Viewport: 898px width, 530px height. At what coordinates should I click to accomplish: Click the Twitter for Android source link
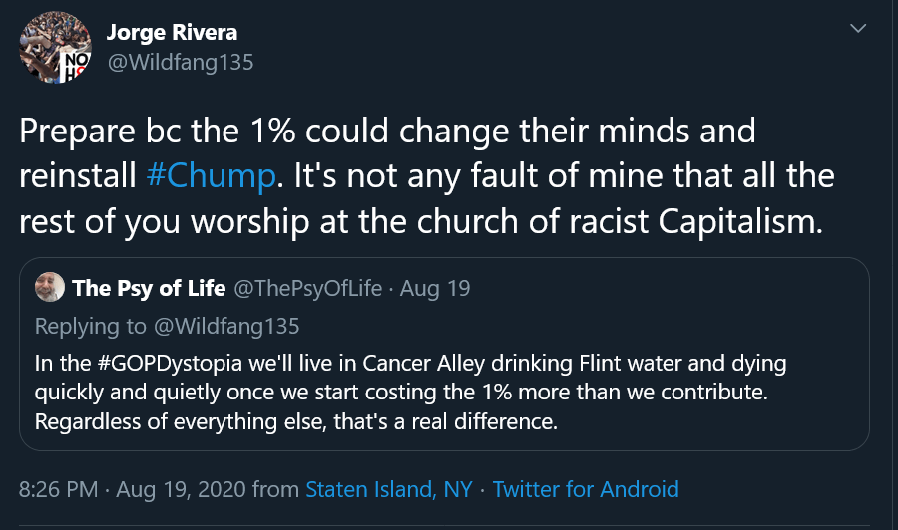pos(585,489)
